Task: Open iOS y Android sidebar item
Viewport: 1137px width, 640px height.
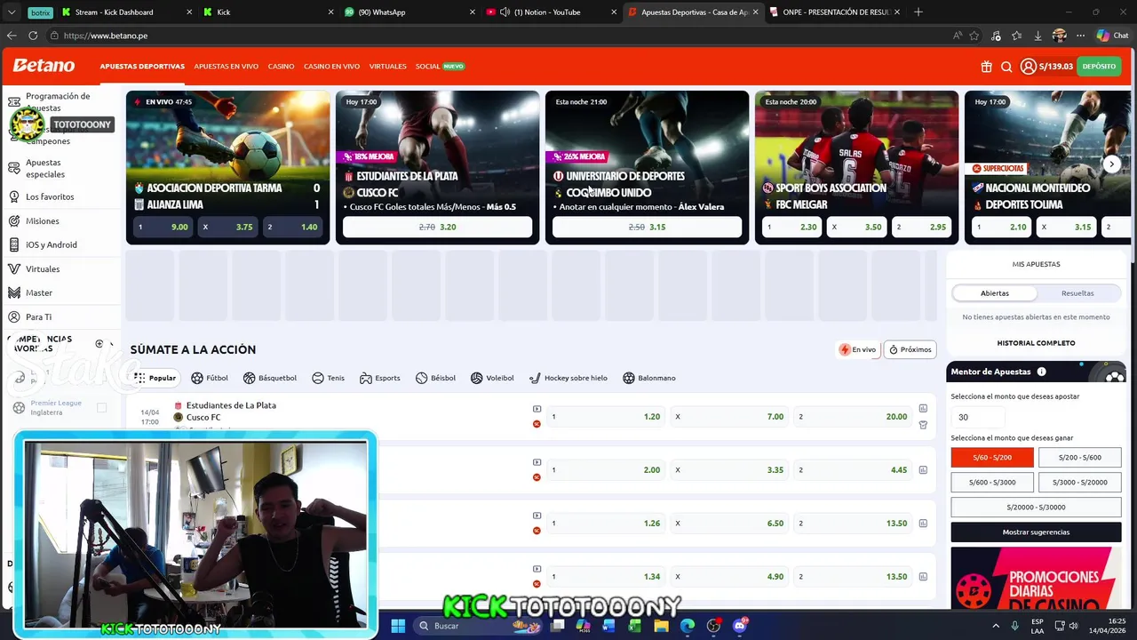Action: tap(51, 245)
